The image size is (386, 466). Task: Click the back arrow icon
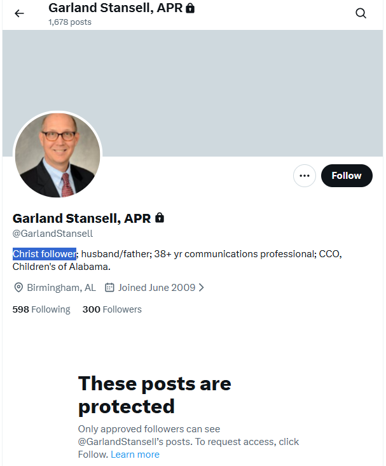[x=19, y=13]
